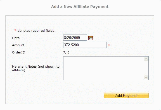Click the word 'Payment' in the page heading
Image resolution: width=161 pixels, height=110 pixels.
100,7
